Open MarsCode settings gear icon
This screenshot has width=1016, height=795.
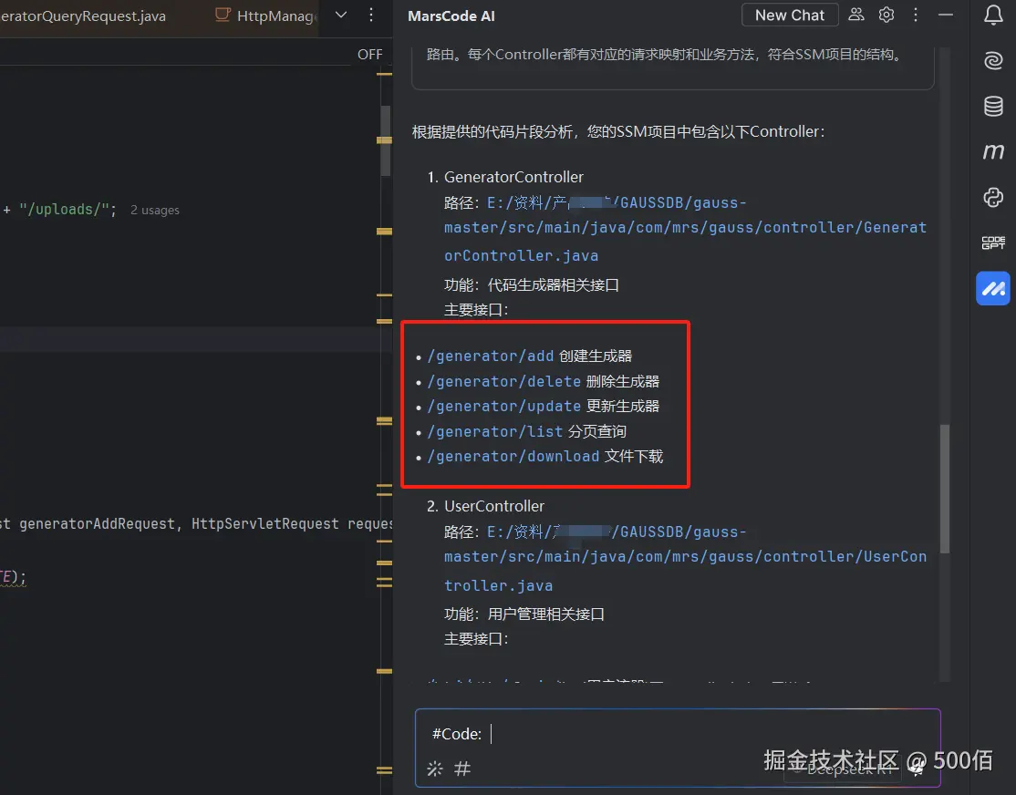point(886,15)
